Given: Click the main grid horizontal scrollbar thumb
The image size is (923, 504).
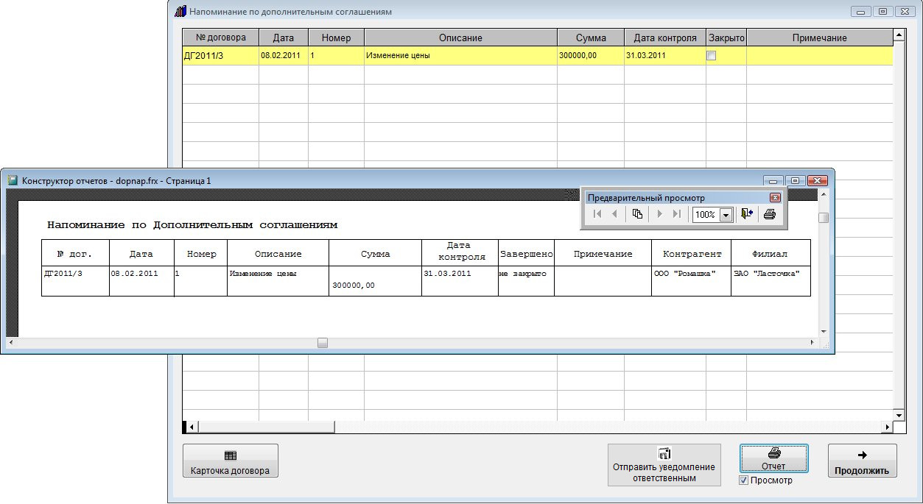Looking at the screenshot, I should pos(267,427).
